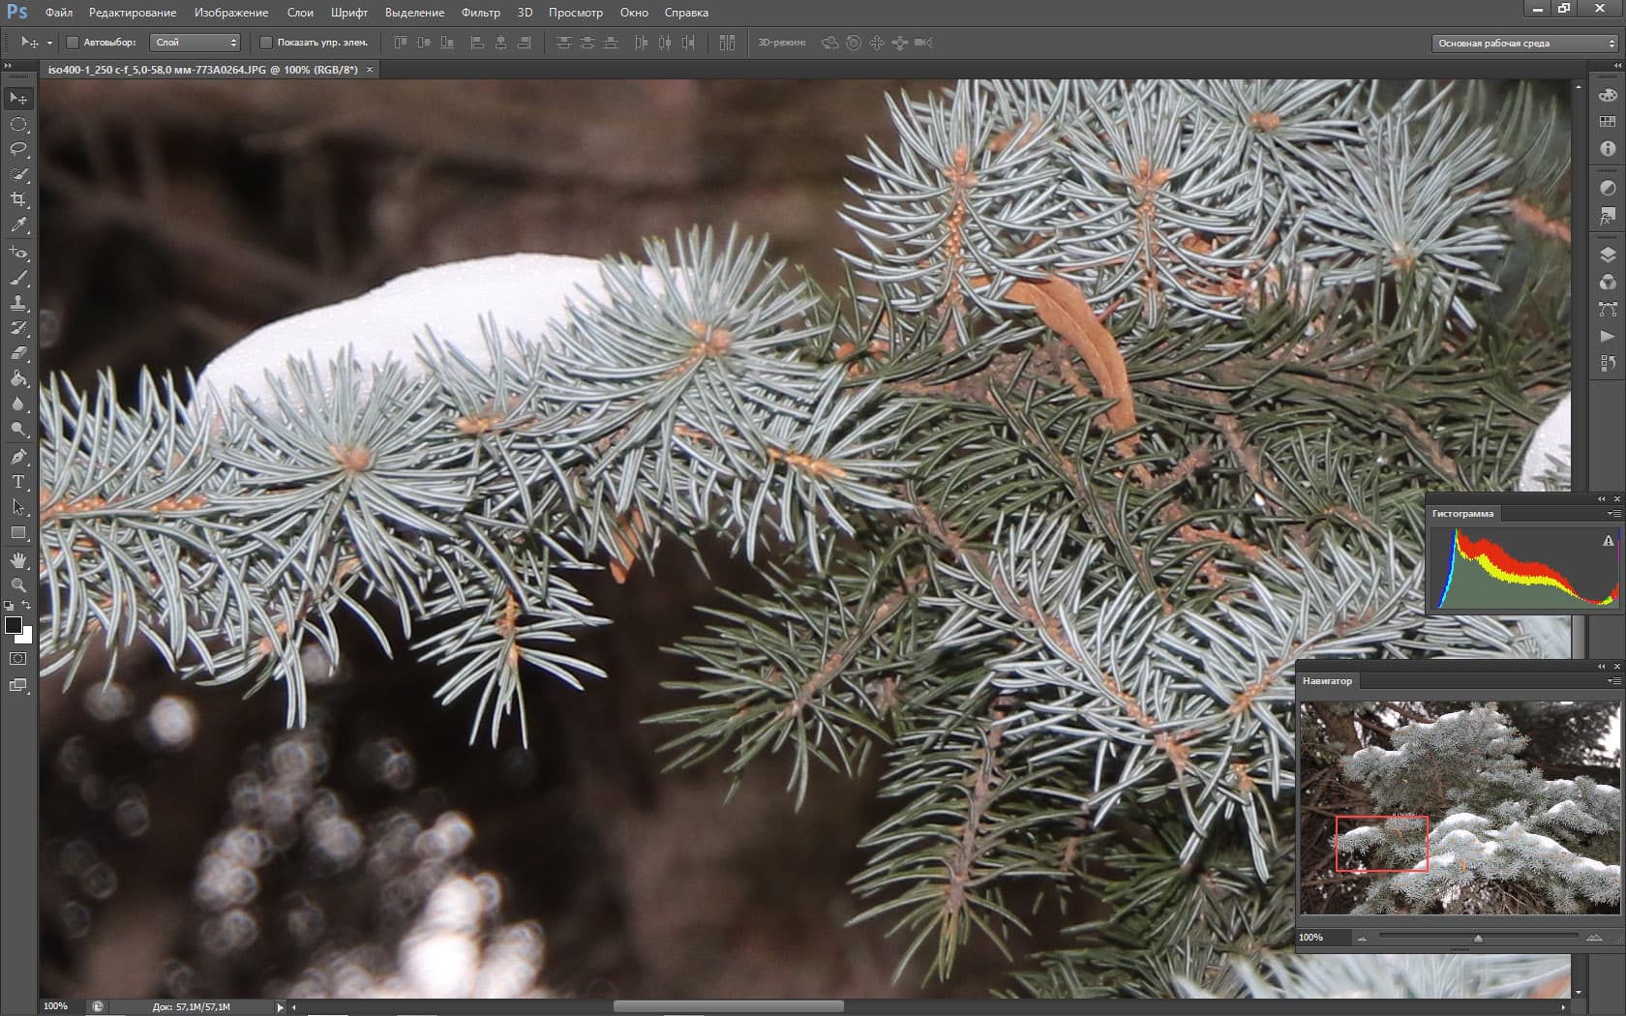Image resolution: width=1626 pixels, height=1016 pixels.
Task: Select the Brush tool
Action: (x=18, y=278)
